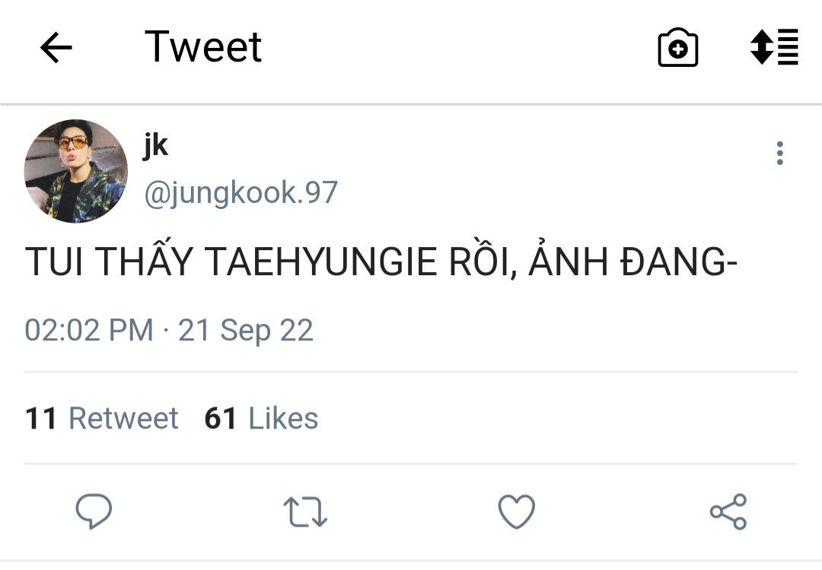Open the @jungkook.97 handle
822x570 pixels.
(x=241, y=193)
